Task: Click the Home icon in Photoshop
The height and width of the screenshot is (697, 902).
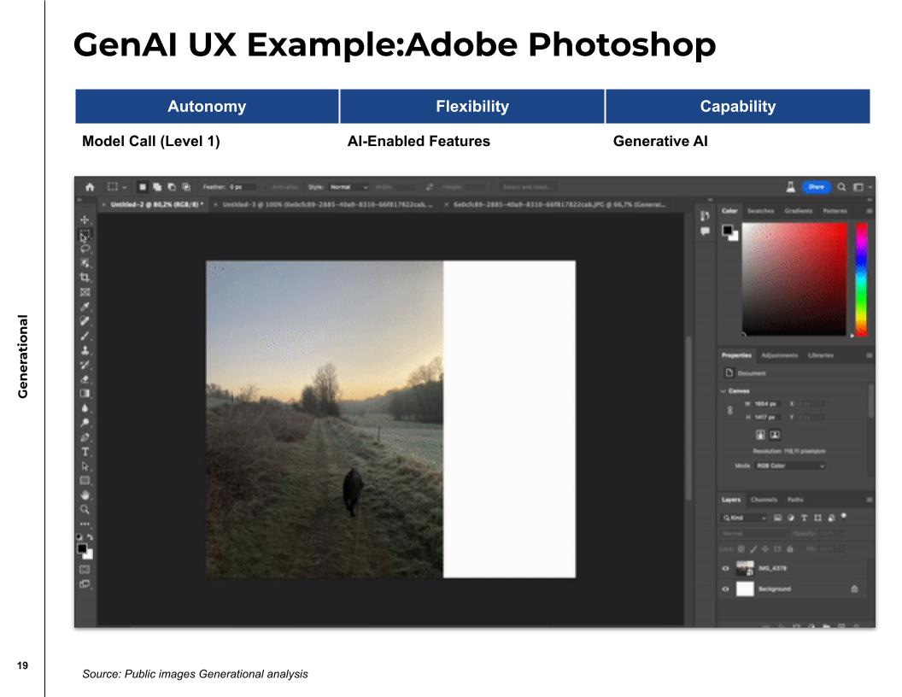Action: coord(90,187)
